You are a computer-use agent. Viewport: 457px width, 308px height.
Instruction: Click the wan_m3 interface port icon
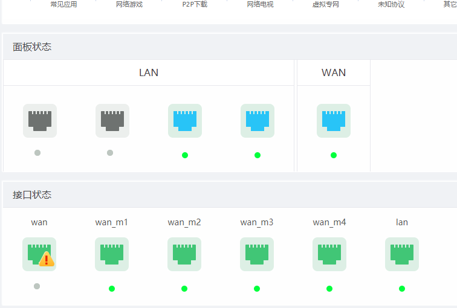point(257,254)
